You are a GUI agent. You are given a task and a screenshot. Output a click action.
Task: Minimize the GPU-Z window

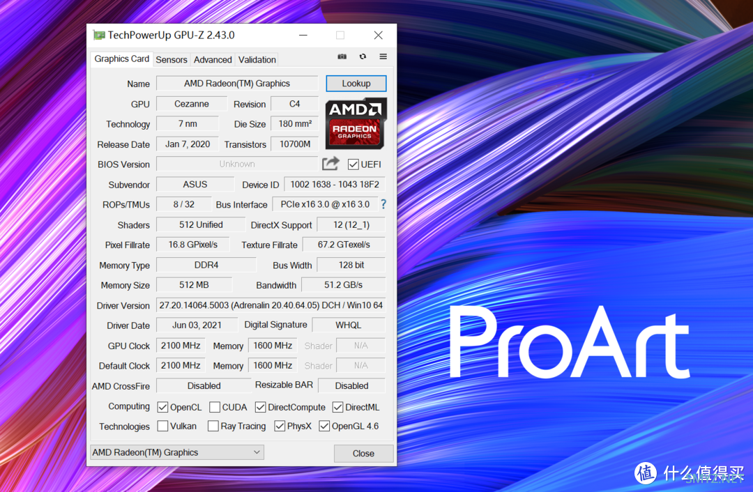[303, 35]
